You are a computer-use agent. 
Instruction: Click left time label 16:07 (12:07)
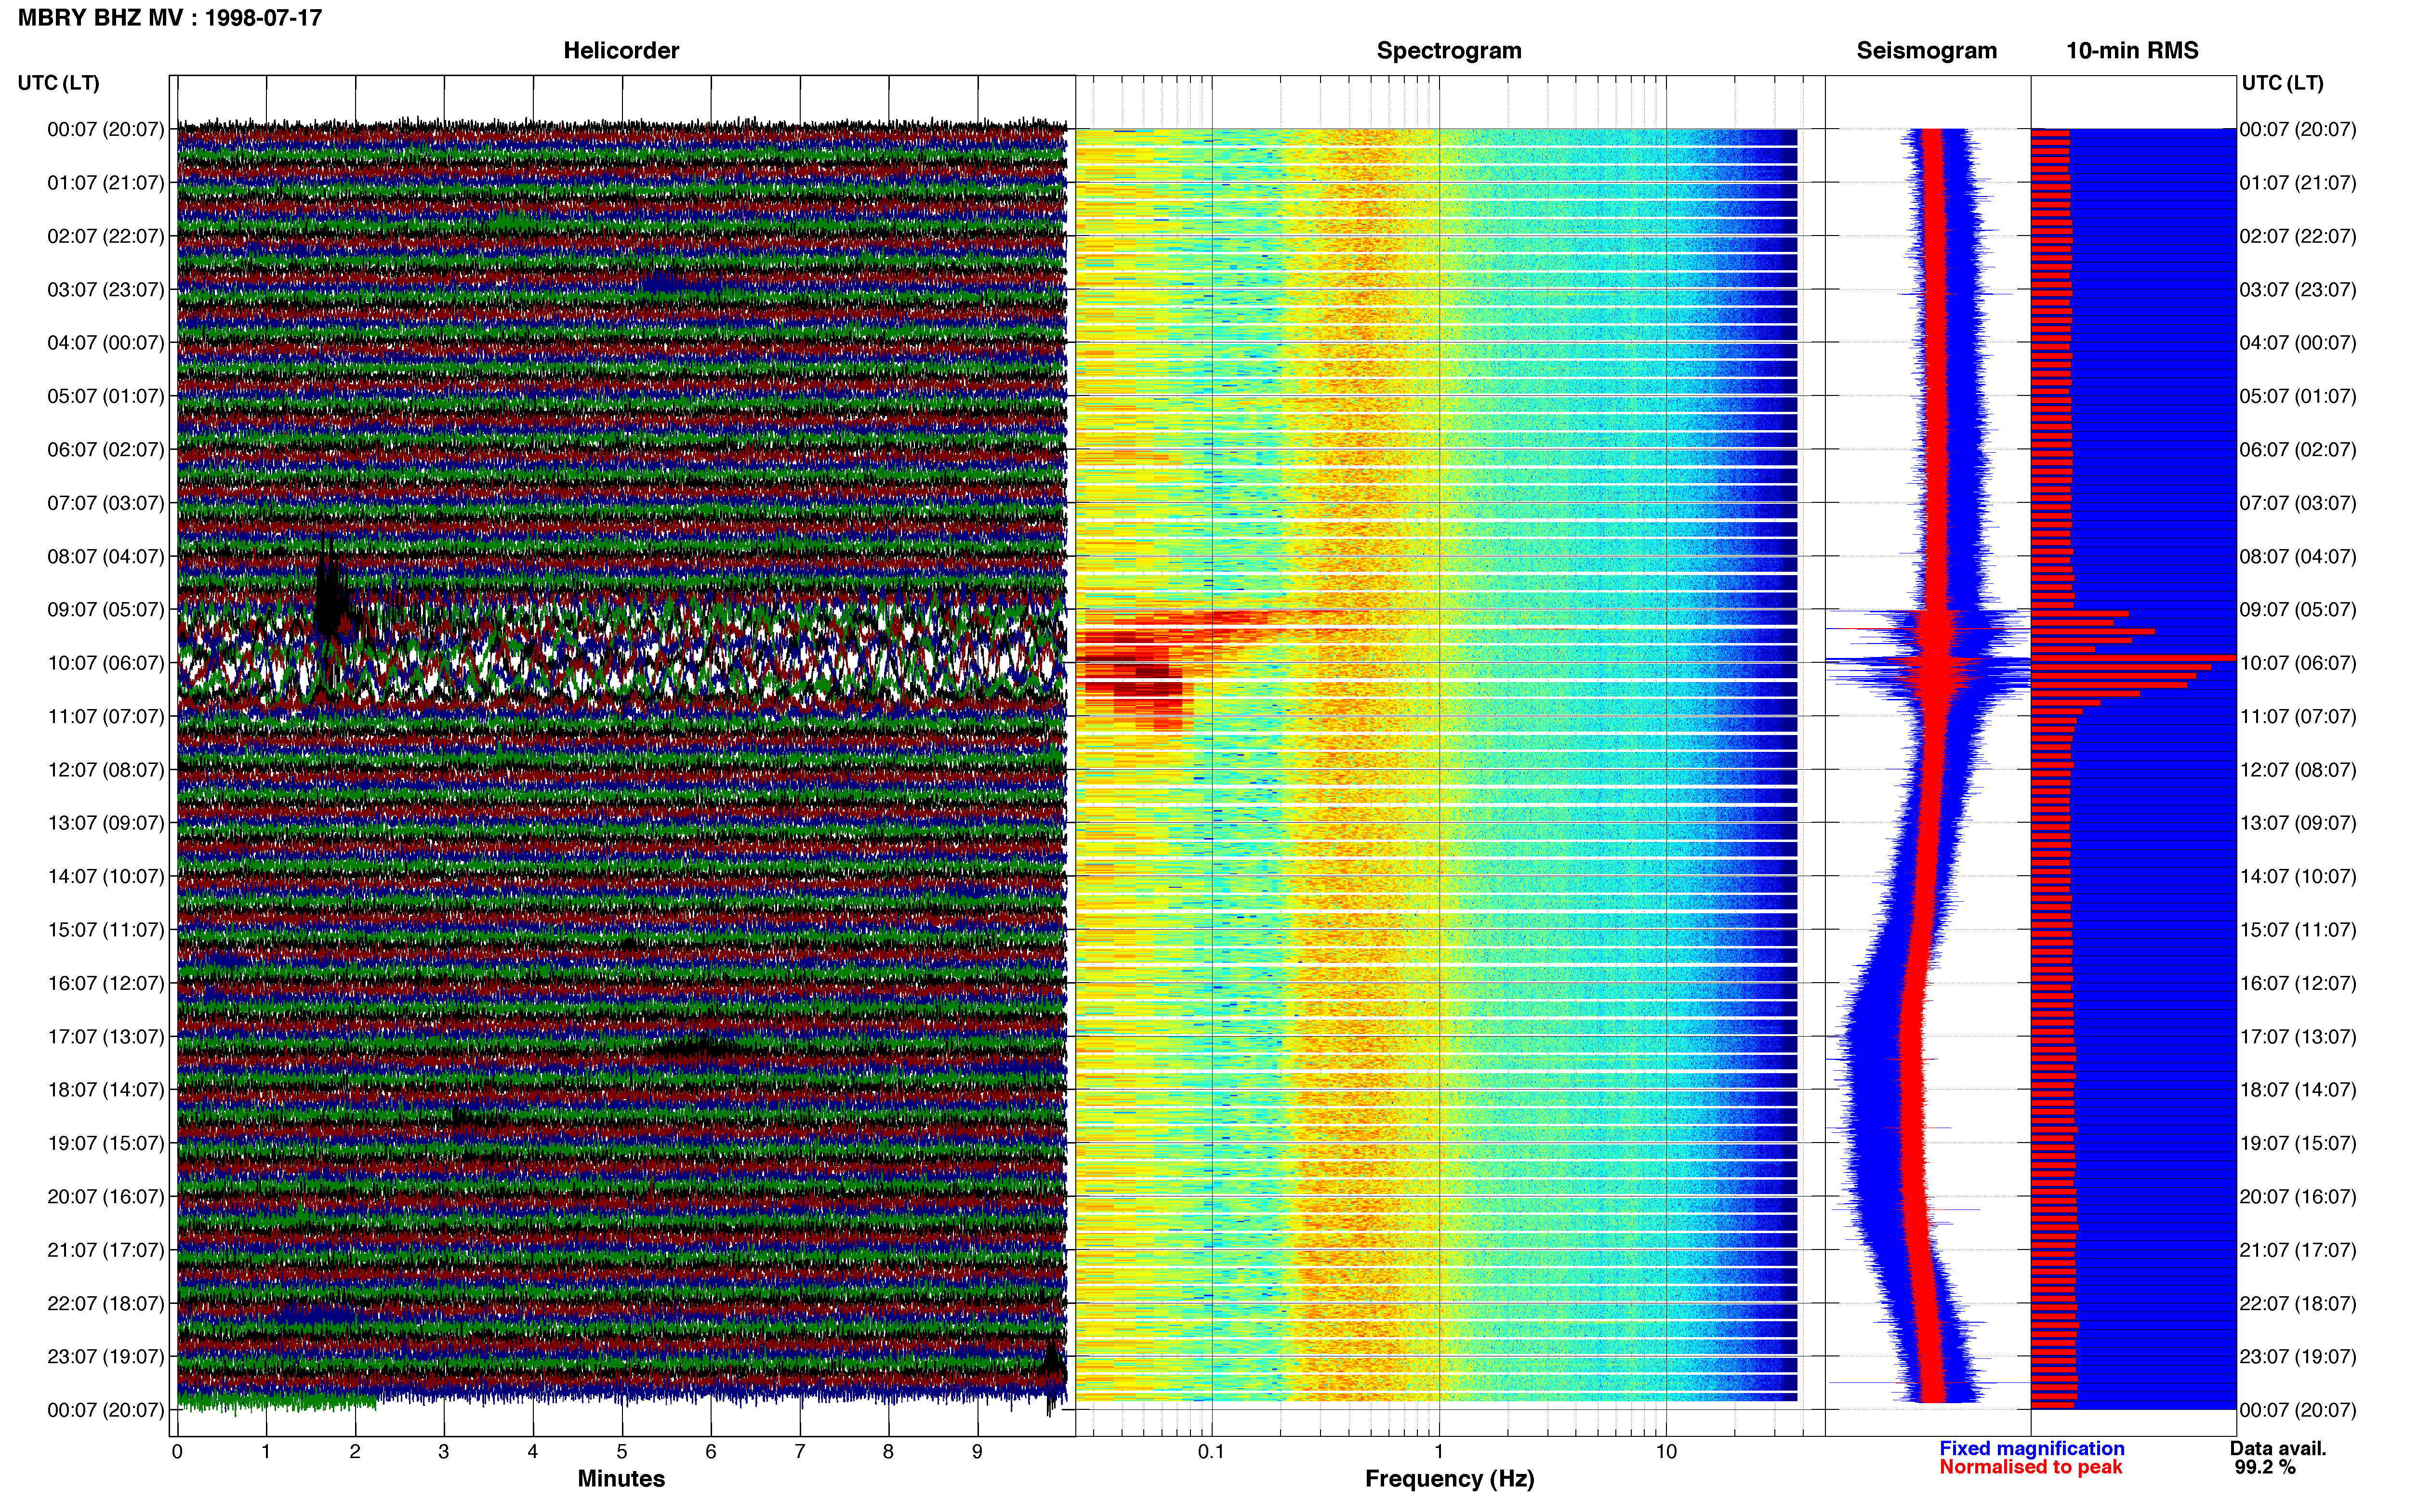[106, 983]
